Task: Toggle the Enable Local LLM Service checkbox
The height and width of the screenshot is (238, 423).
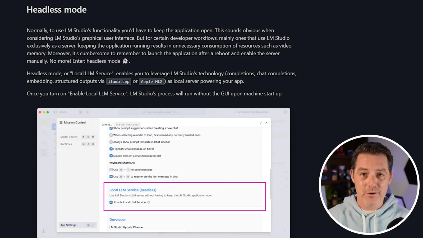Action: click(x=111, y=202)
